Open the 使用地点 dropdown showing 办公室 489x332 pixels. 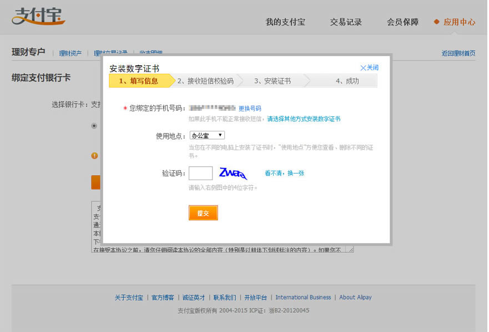click(x=207, y=135)
